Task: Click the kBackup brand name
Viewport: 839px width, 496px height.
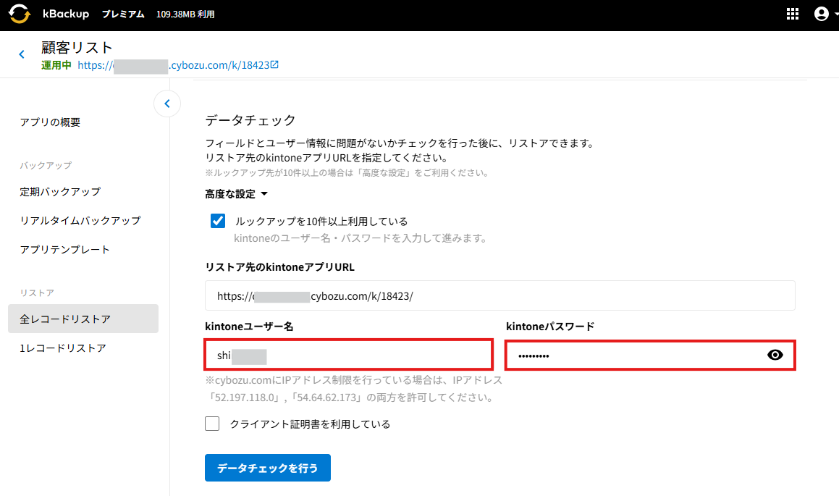Action: coord(66,14)
